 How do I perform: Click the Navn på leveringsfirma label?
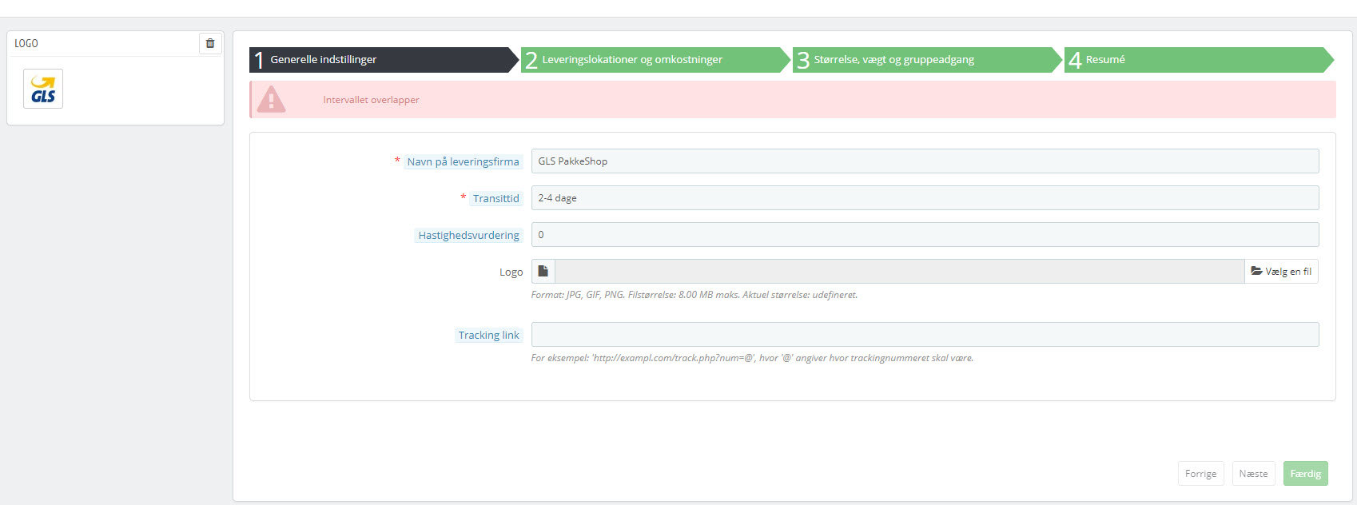tap(463, 161)
